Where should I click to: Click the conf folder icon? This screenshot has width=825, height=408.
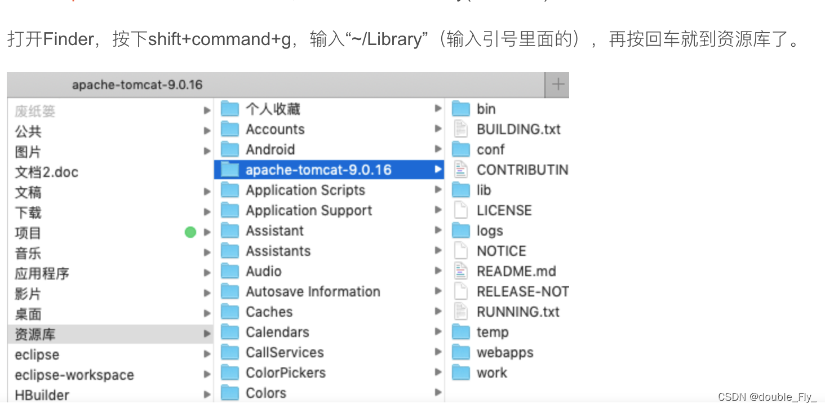click(x=461, y=149)
